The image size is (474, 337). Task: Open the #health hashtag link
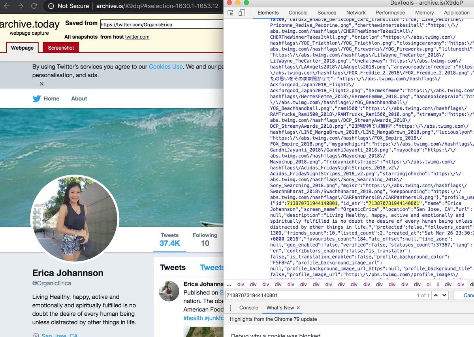coord(193,318)
